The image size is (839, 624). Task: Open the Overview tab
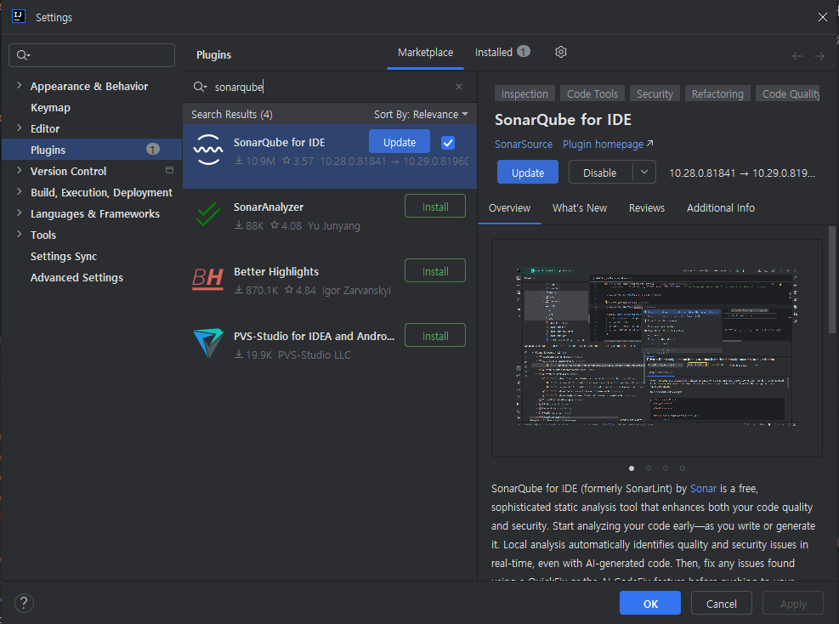click(509, 208)
